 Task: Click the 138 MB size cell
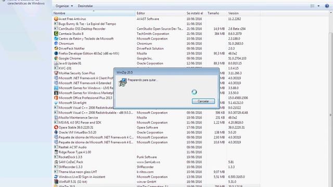click(220, 132)
